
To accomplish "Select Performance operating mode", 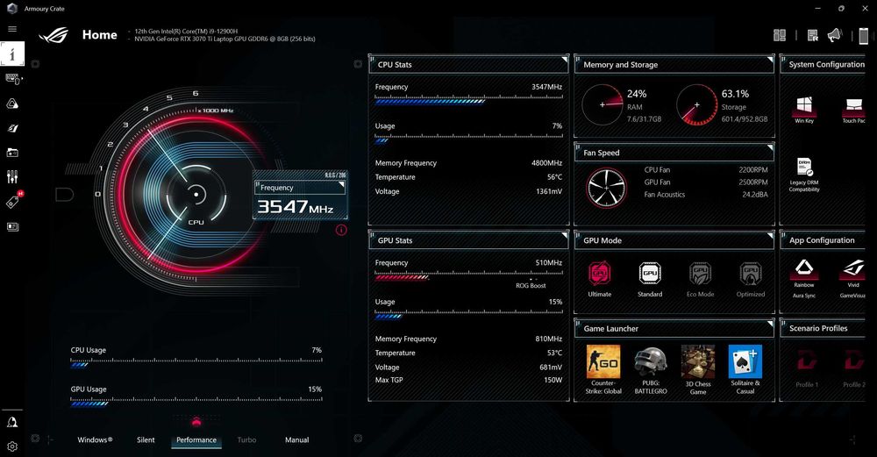I will (196, 439).
